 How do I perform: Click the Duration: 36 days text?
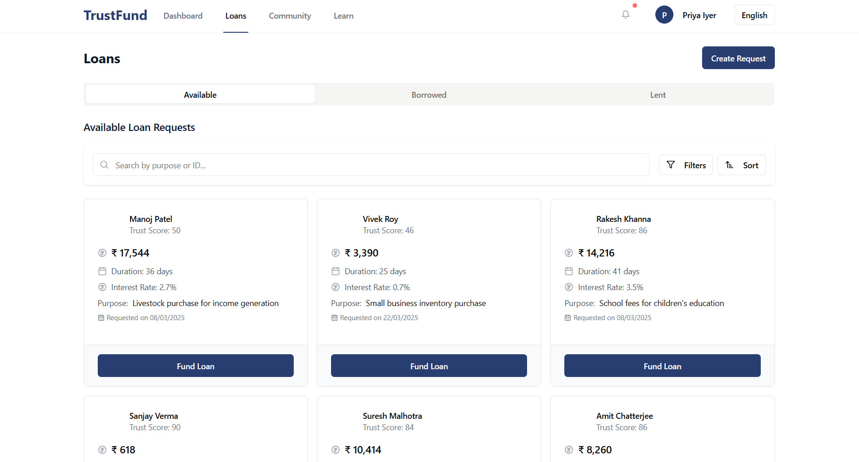click(142, 271)
